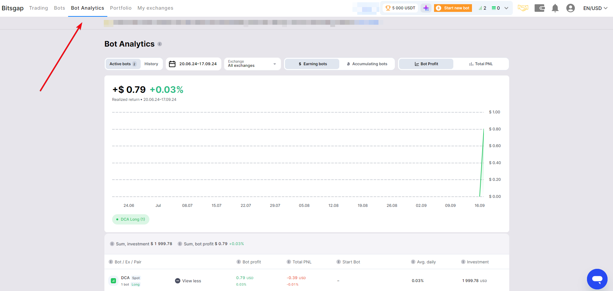
Task: Click the Investment column header
Action: [478, 262]
